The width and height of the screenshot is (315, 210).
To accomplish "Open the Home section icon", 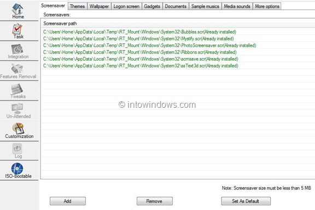I will coord(17,9).
